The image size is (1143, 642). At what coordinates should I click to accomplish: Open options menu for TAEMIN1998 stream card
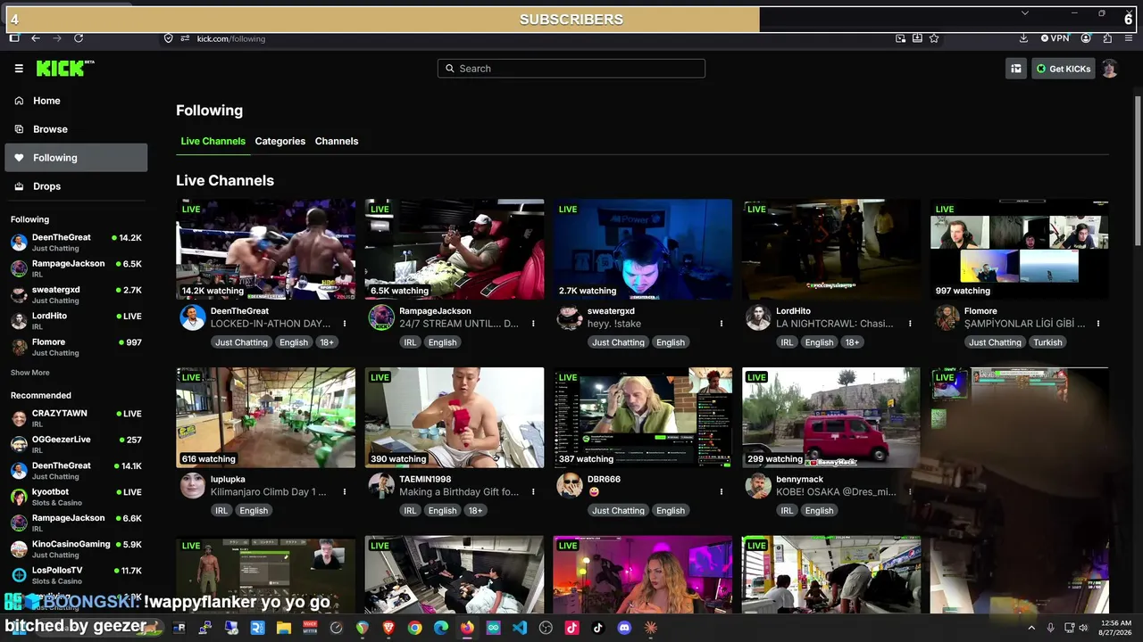(x=533, y=491)
